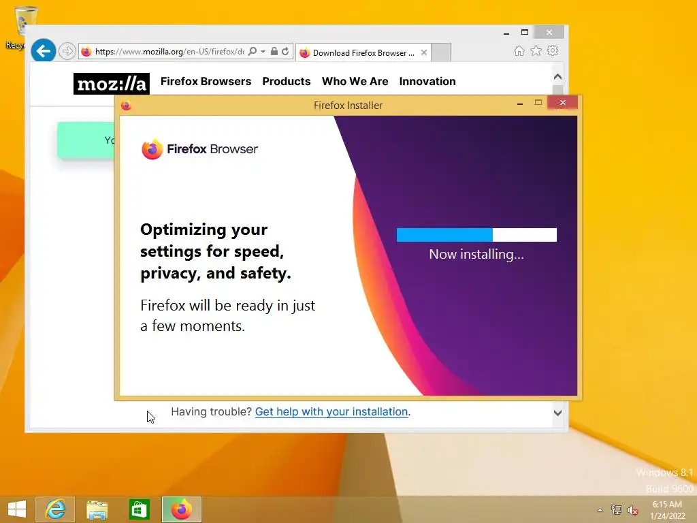This screenshot has height=523, width=697.
Task: Maximize the Firefox Installer window
Action: (x=538, y=103)
